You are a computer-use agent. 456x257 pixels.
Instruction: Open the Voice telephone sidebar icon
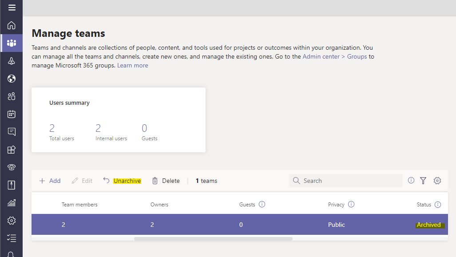12,167
